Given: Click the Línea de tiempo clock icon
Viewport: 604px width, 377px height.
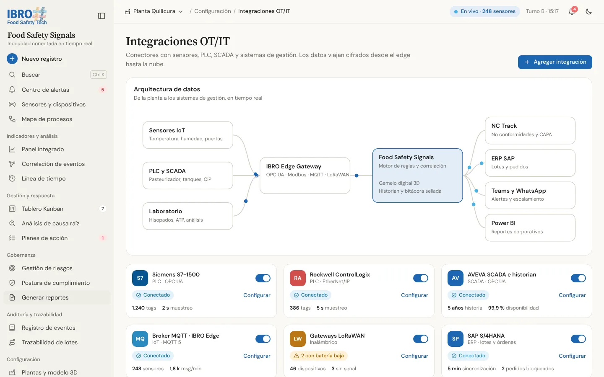Looking at the screenshot, I should (12, 178).
